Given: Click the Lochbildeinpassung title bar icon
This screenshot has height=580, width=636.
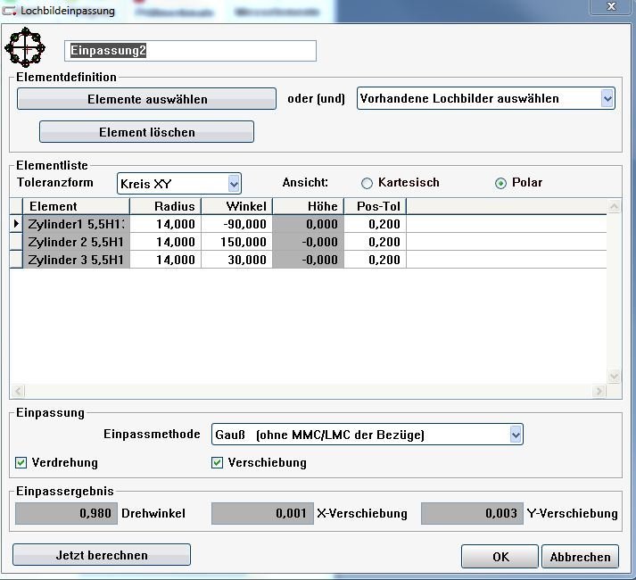Looking at the screenshot, I should pyautogui.click(x=9, y=8).
